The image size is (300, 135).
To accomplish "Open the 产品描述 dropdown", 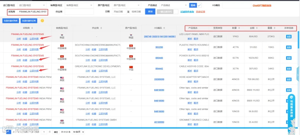I will coord(174,5).
